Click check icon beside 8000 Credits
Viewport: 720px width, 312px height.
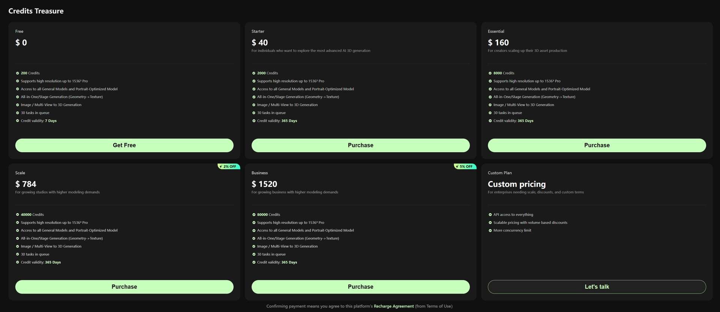point(490,73)
